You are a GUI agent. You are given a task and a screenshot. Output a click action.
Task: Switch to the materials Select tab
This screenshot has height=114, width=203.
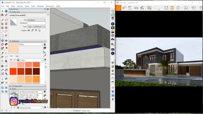point(11,56)
